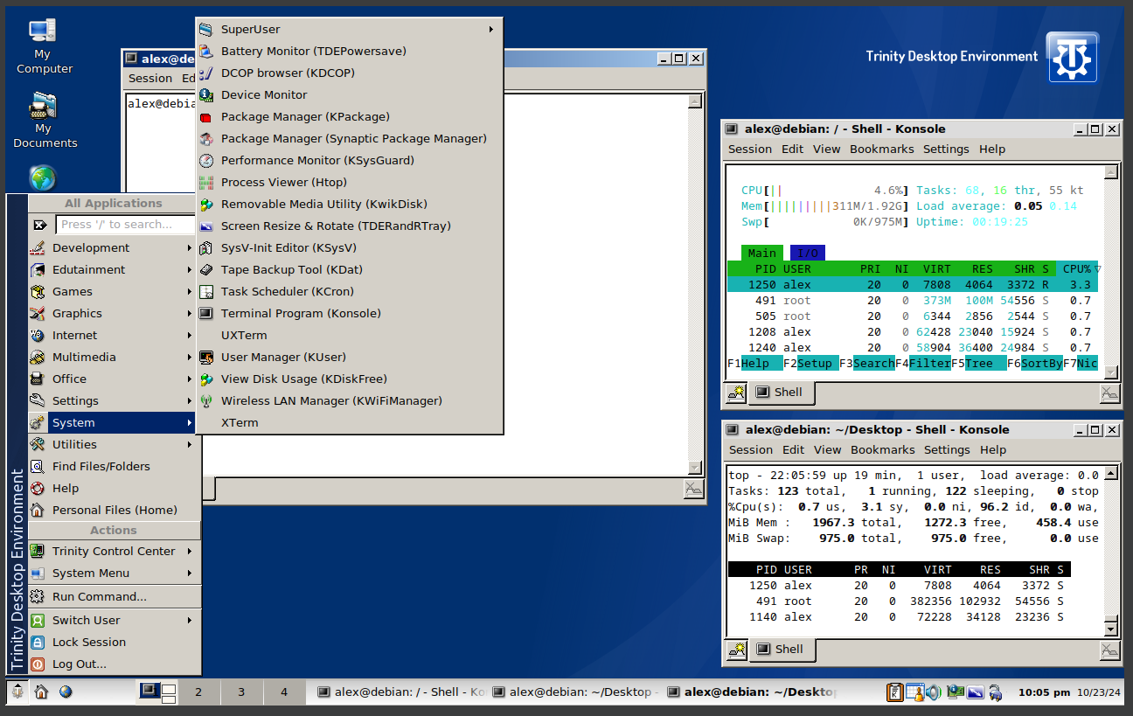Click the application menu search field
The width and height of the screenshot is (1133, 716).
point(127,225)
